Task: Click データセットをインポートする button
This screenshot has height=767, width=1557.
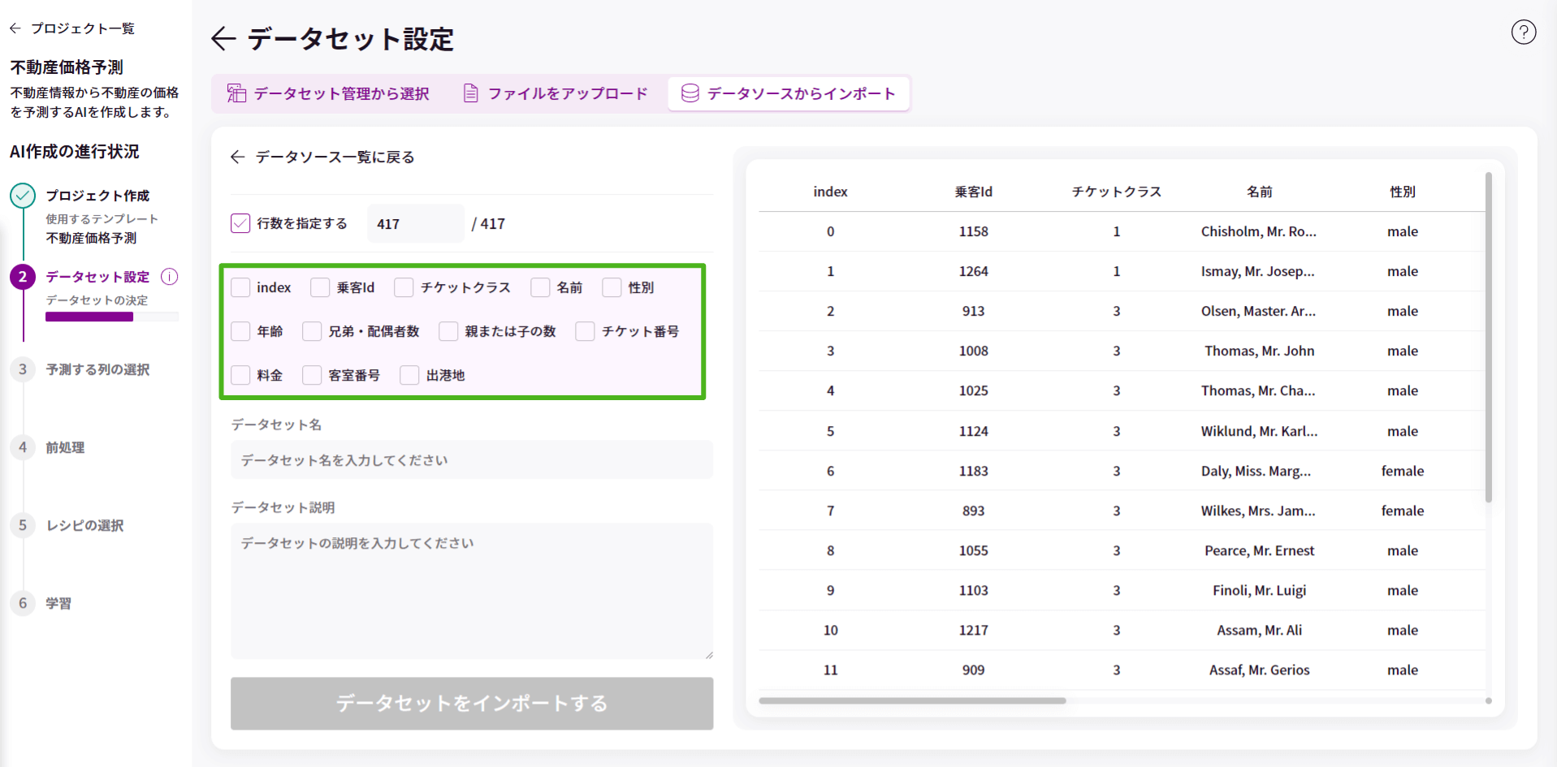Action: tap(472, 704)
